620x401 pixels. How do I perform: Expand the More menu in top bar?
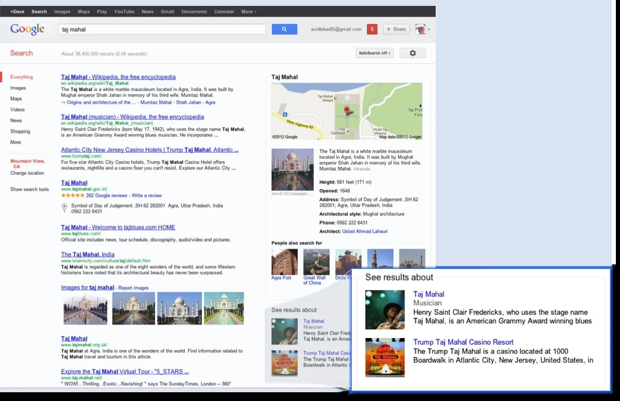click(249, 11)
